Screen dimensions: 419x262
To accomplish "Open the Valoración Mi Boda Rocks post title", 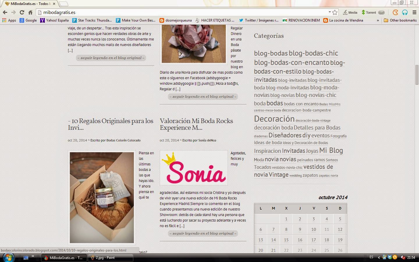I will point(196,124).
